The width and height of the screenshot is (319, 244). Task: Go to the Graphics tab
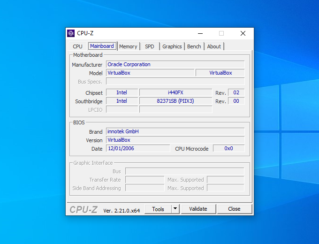(172, 46)
